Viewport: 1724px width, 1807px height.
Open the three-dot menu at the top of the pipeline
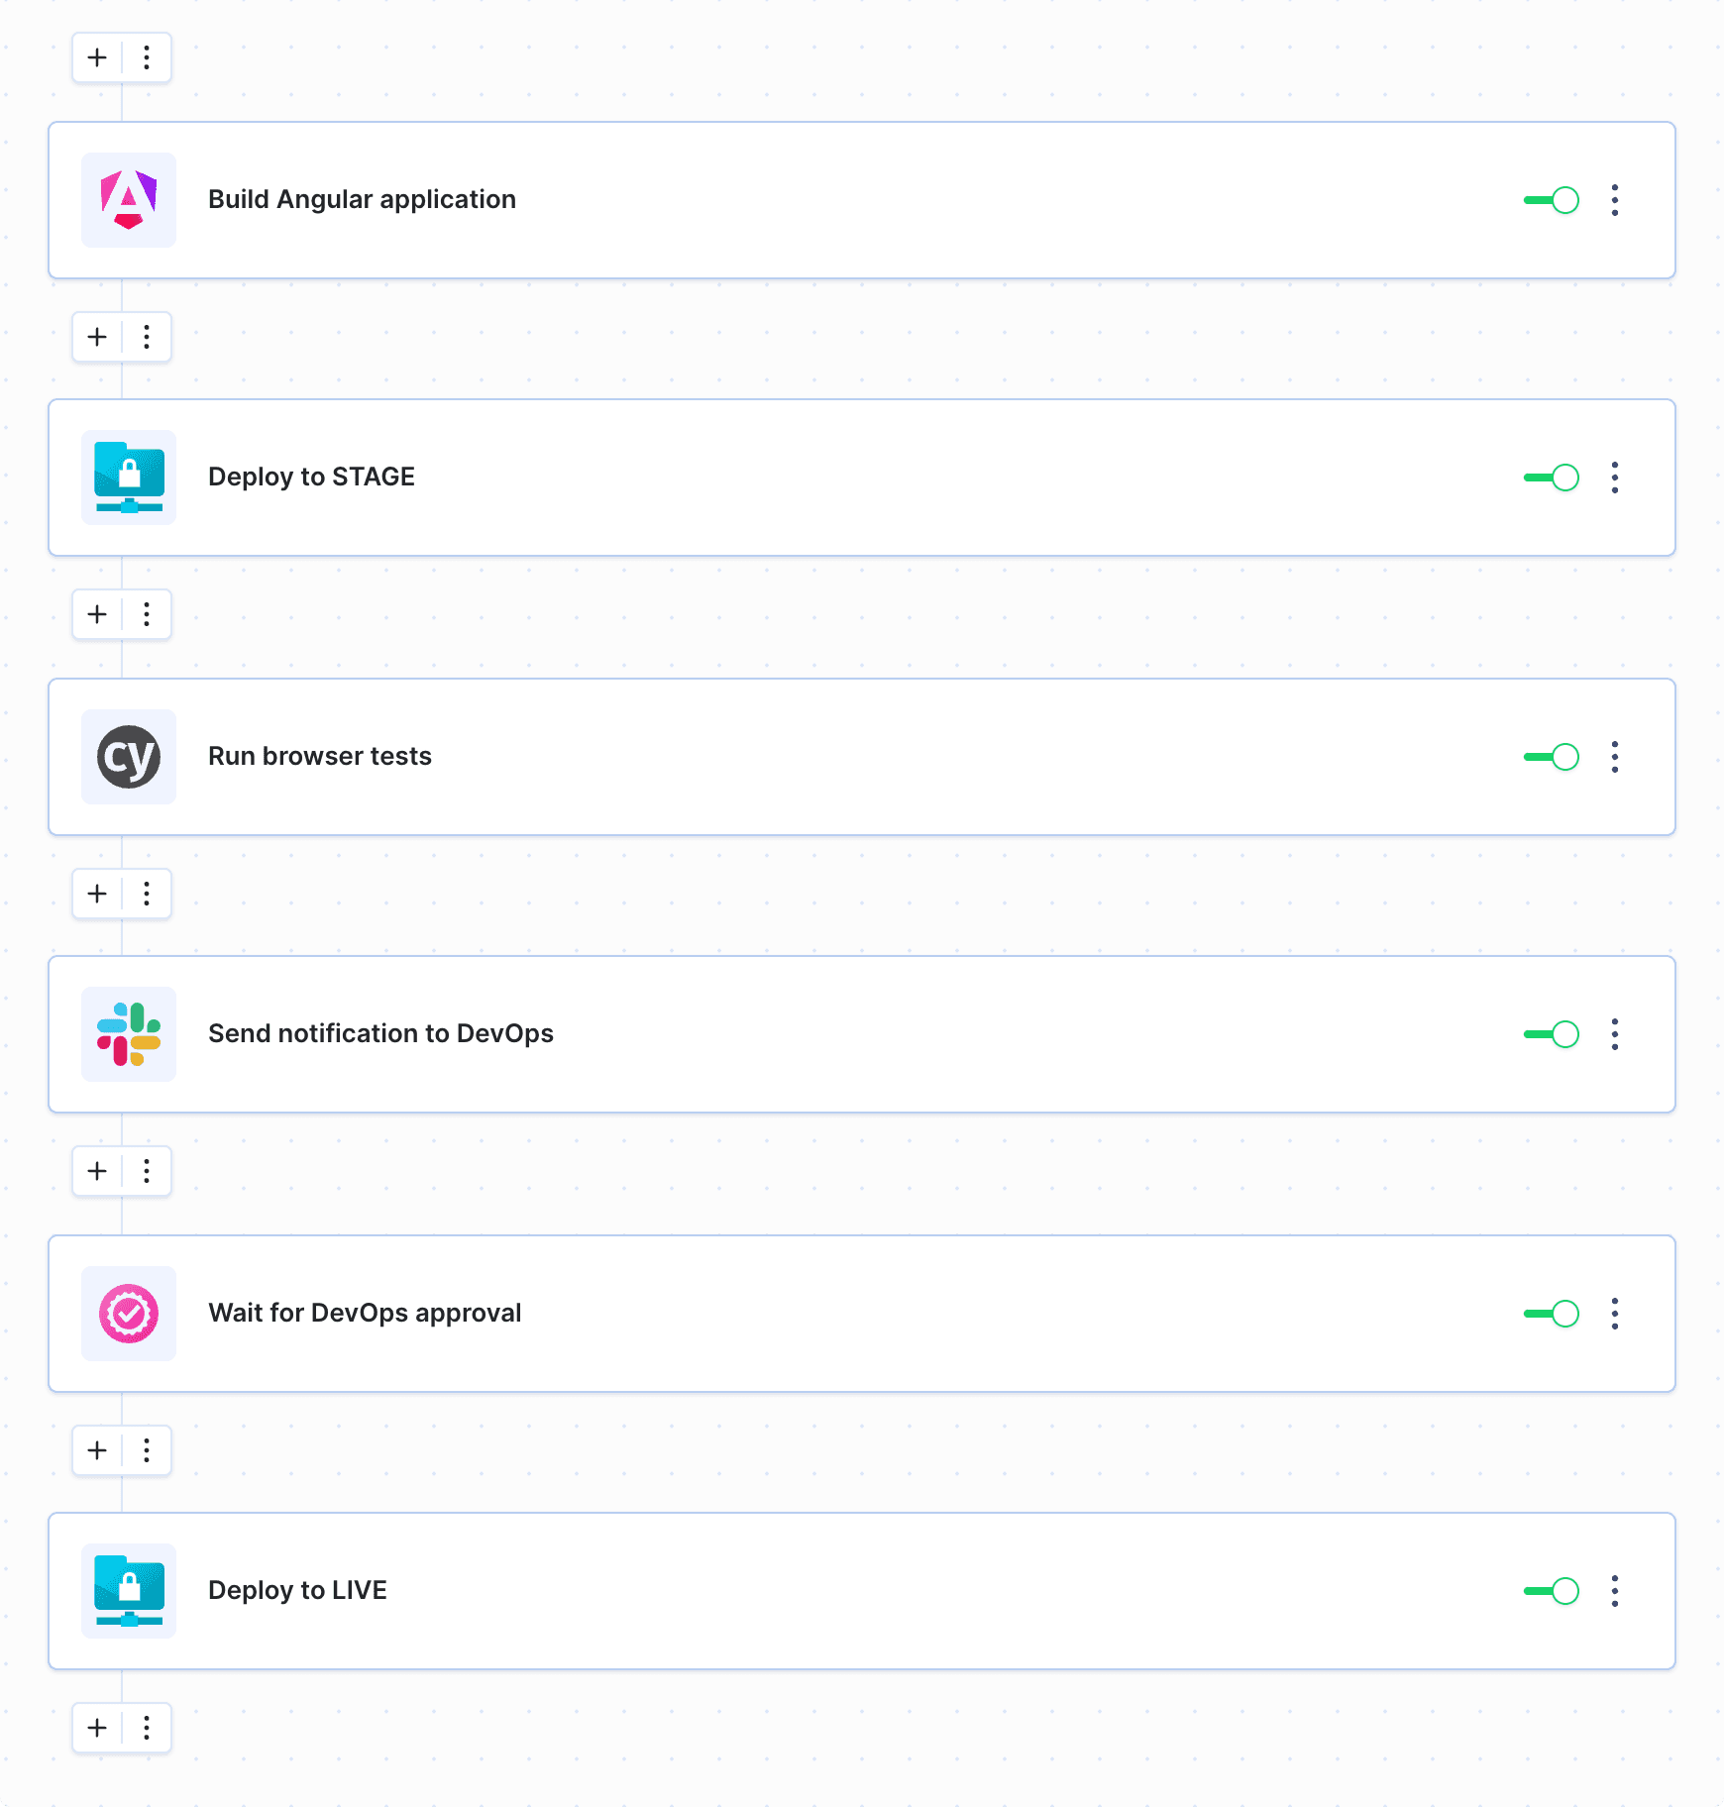(146, 57)
